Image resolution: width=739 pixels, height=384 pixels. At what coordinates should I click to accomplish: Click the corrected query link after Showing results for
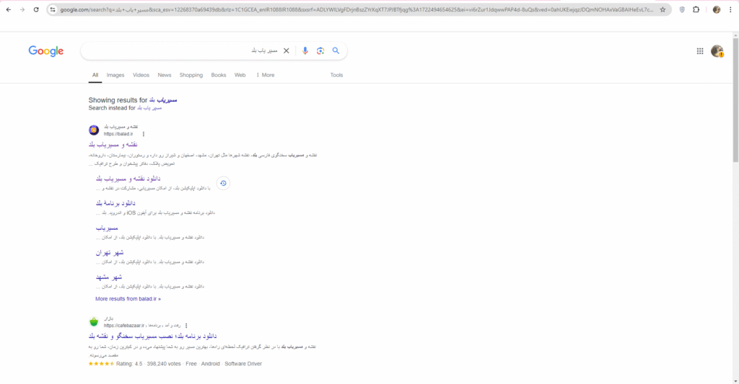(x=163, y=99)
